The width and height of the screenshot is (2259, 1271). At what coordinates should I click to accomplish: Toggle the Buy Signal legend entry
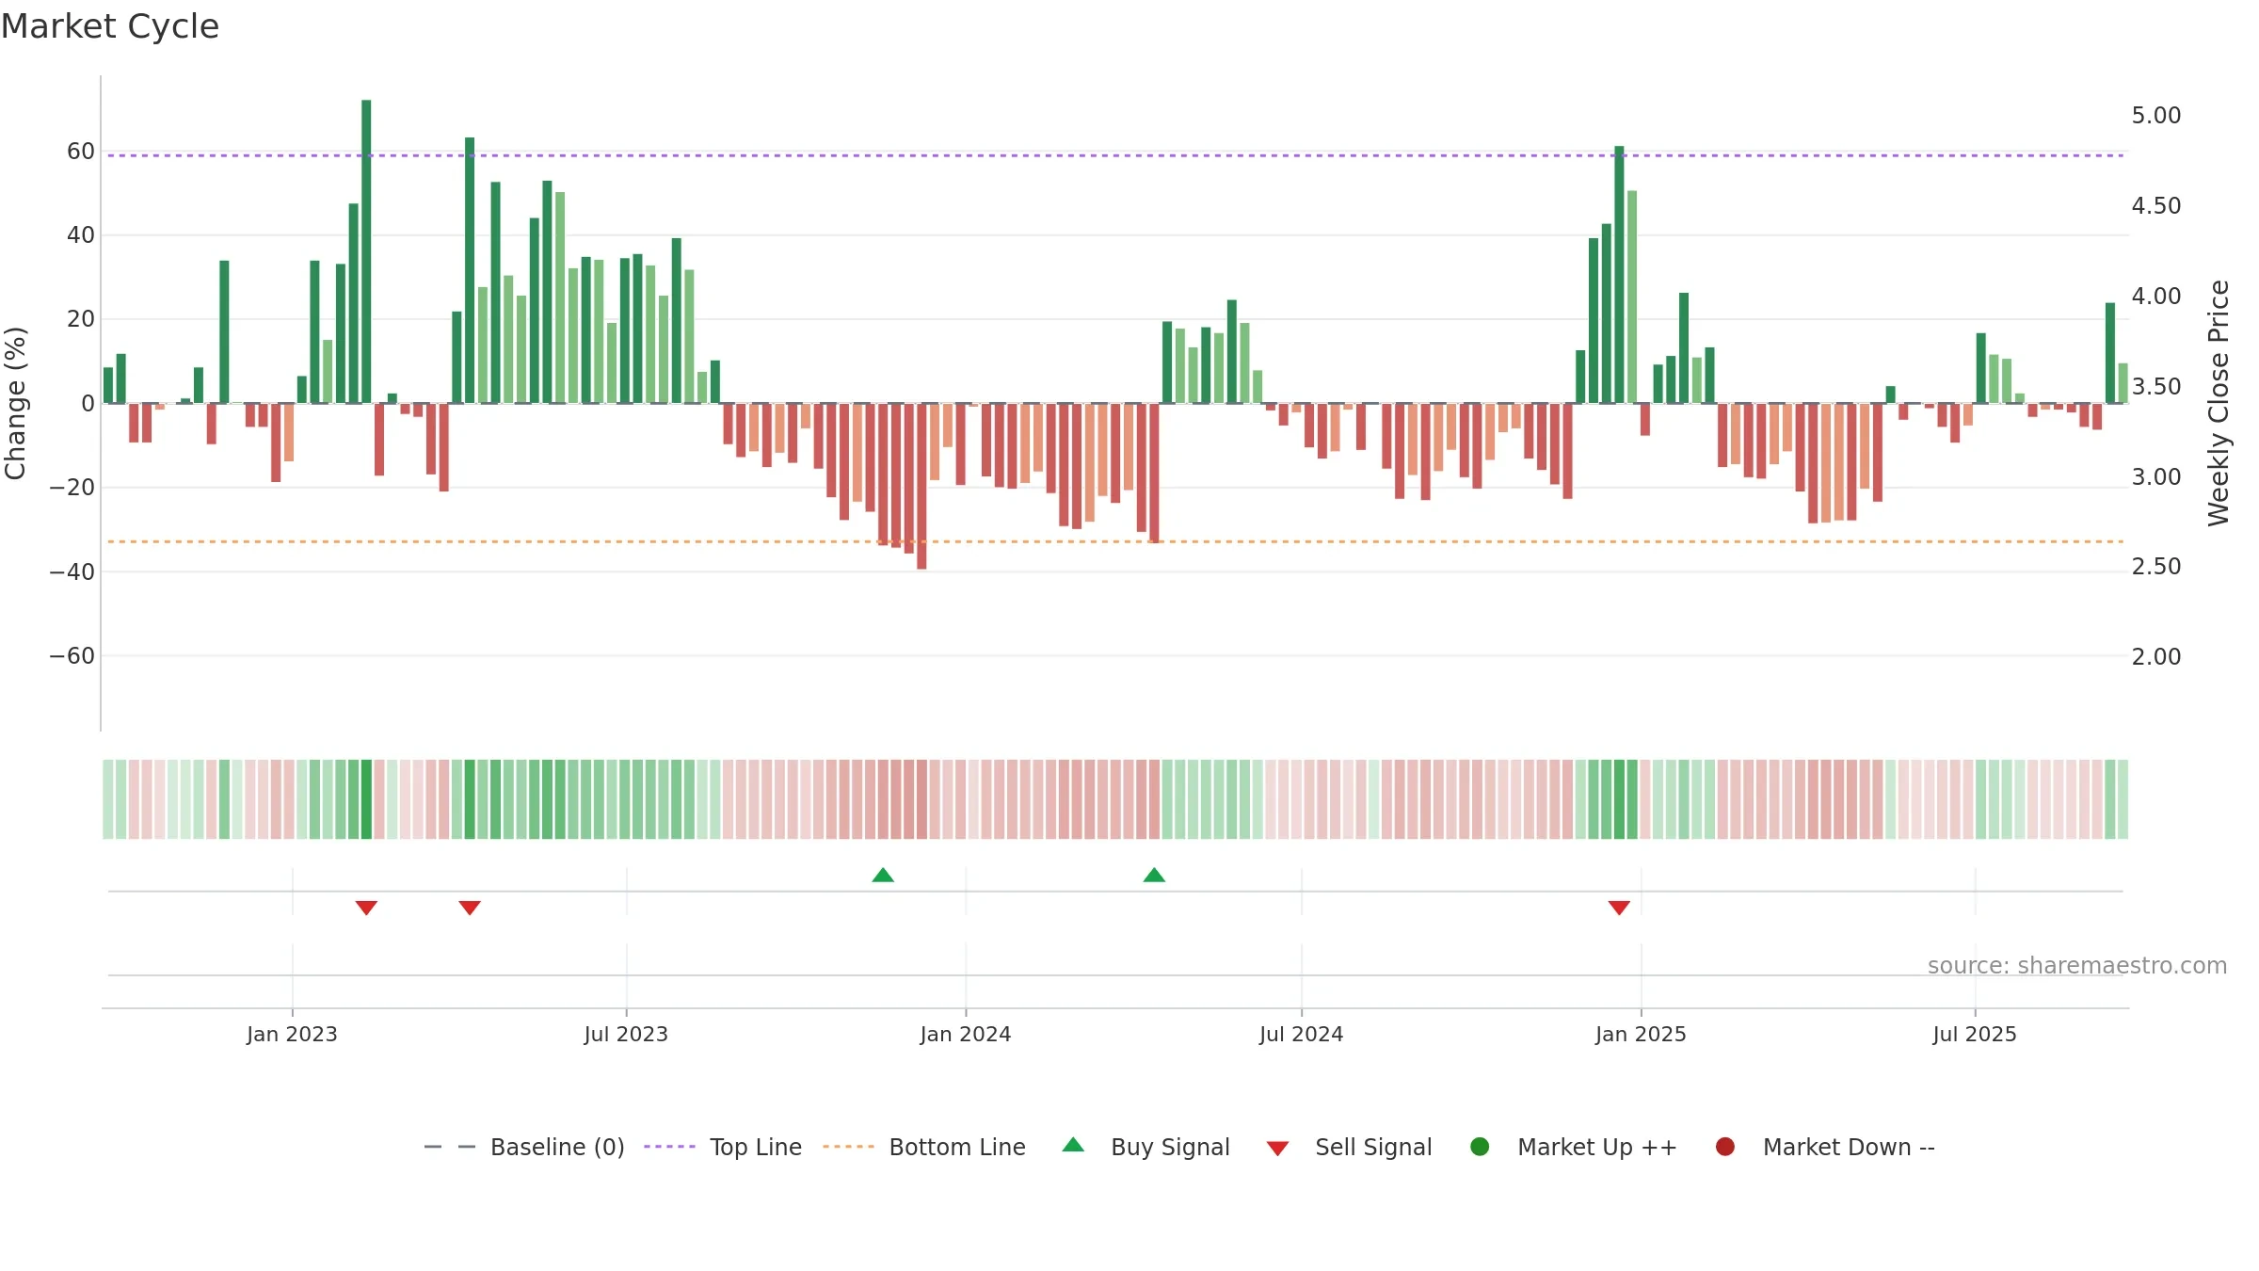pyautogui.click(x=1146, y=1147)
